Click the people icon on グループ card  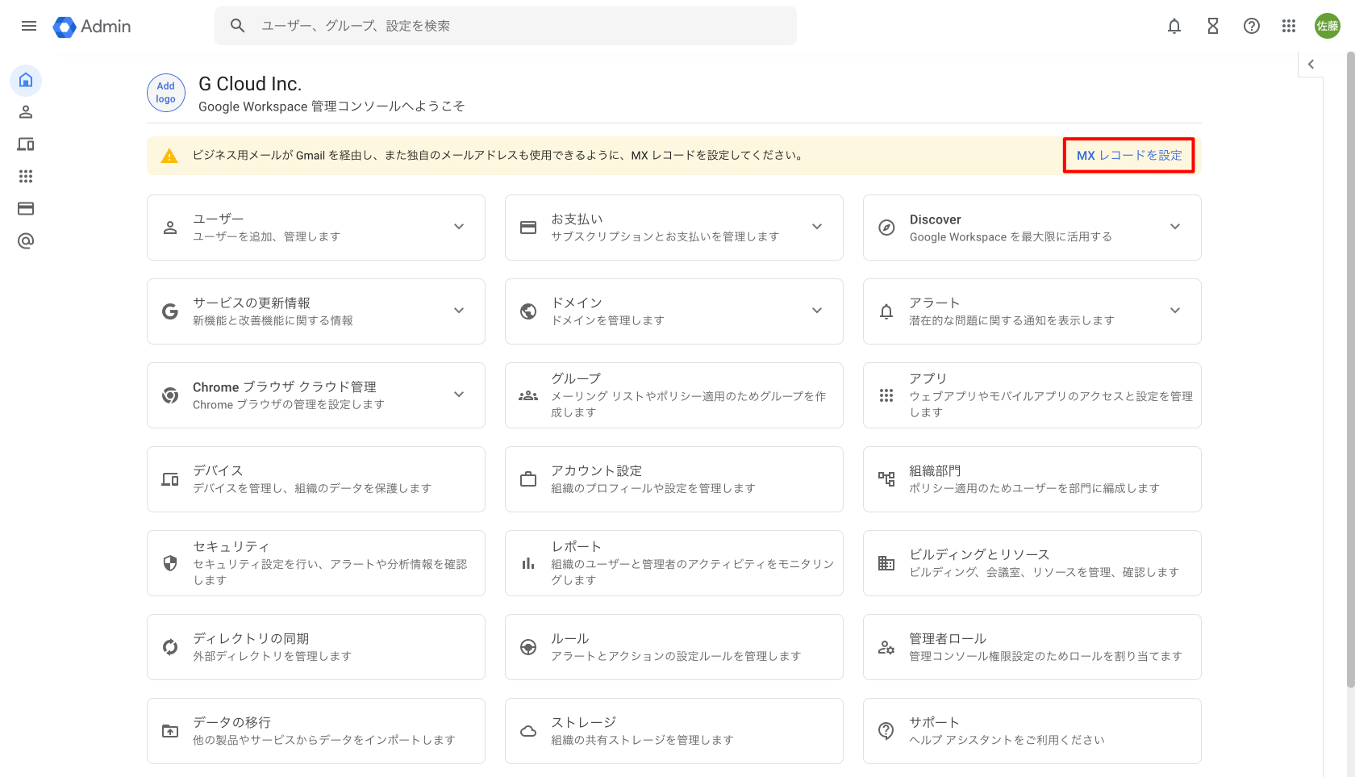[x=528, y=395]
